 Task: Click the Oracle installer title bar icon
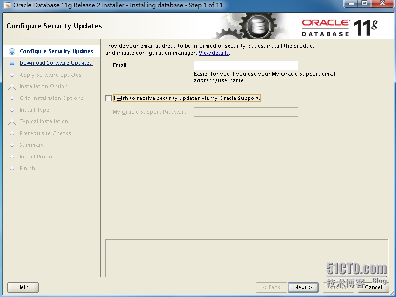coord(7,5)
